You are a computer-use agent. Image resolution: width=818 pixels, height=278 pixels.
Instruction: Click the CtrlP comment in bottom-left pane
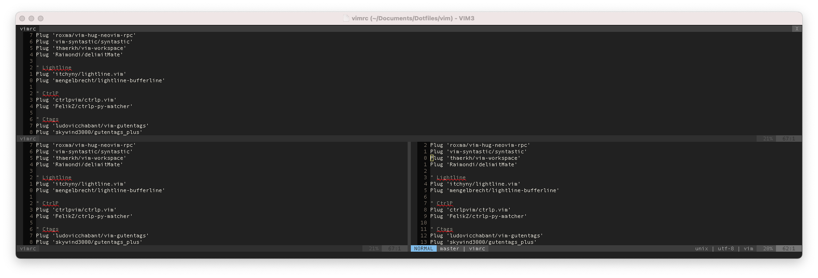tap(50, 203)
